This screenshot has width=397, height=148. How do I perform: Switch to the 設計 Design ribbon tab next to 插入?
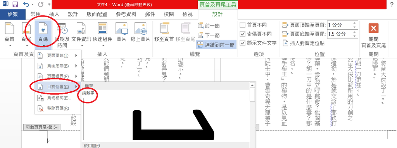coord(73,14)
